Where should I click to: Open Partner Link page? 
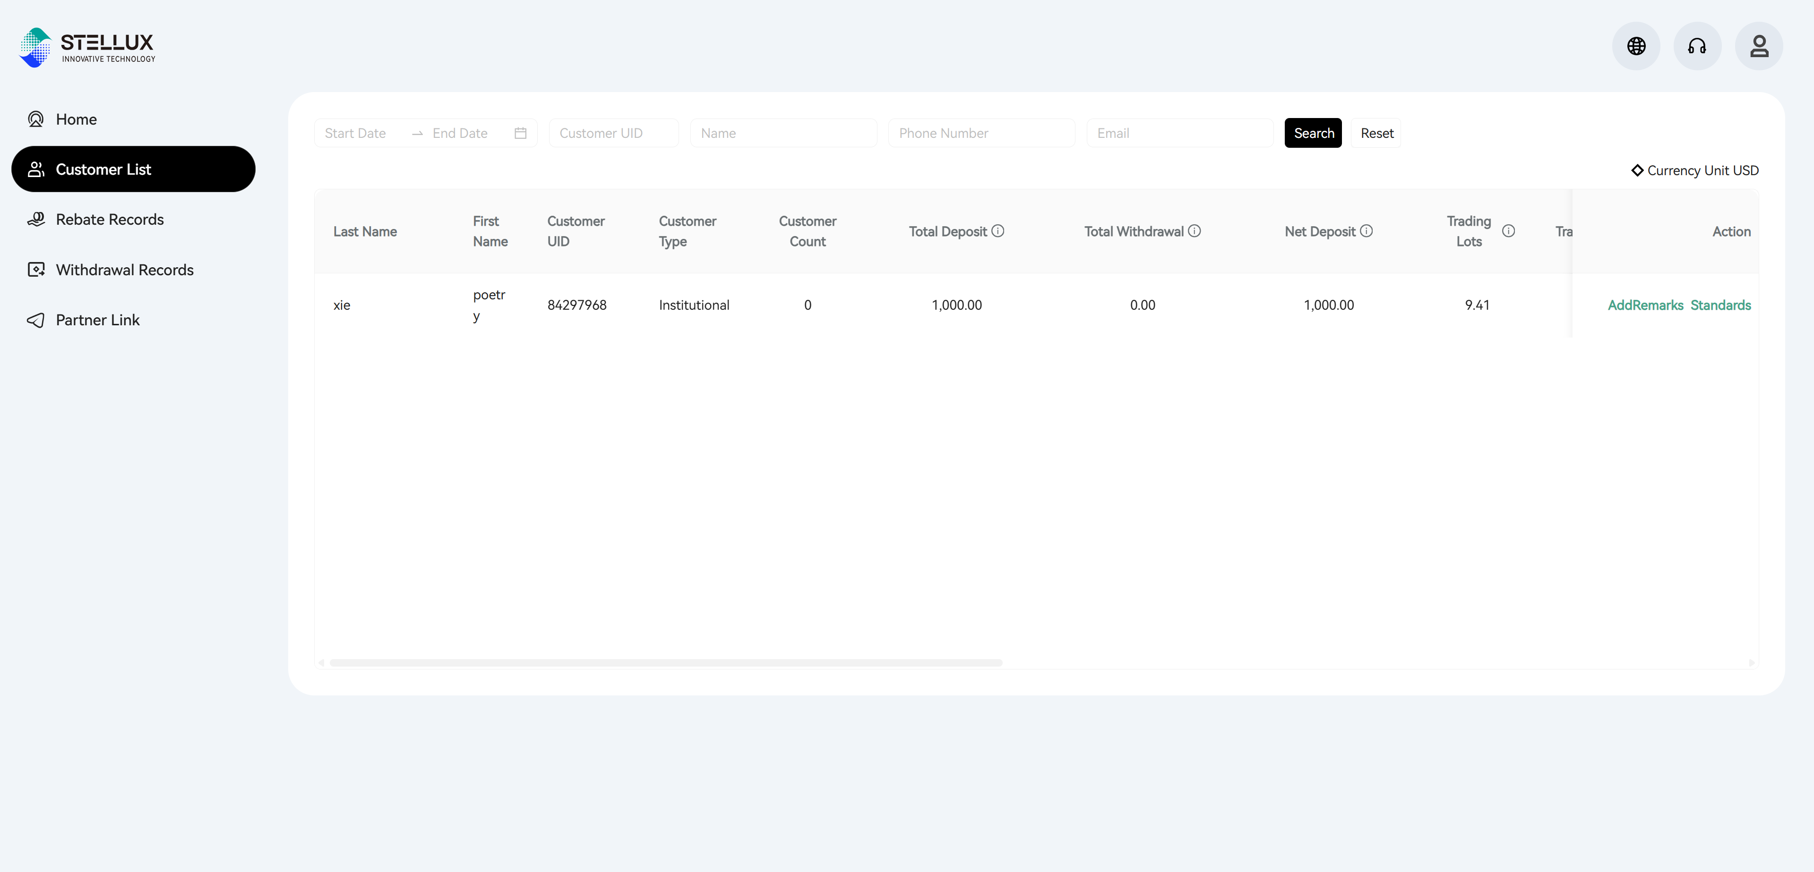pos(133,320)
